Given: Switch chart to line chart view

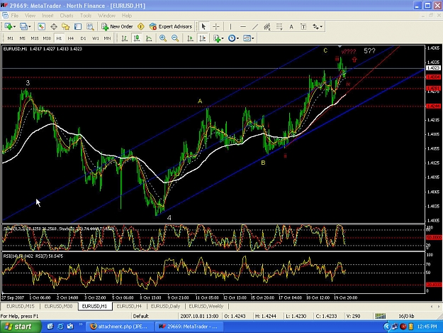Looking at the screenshot, I should tap(149, 38).
